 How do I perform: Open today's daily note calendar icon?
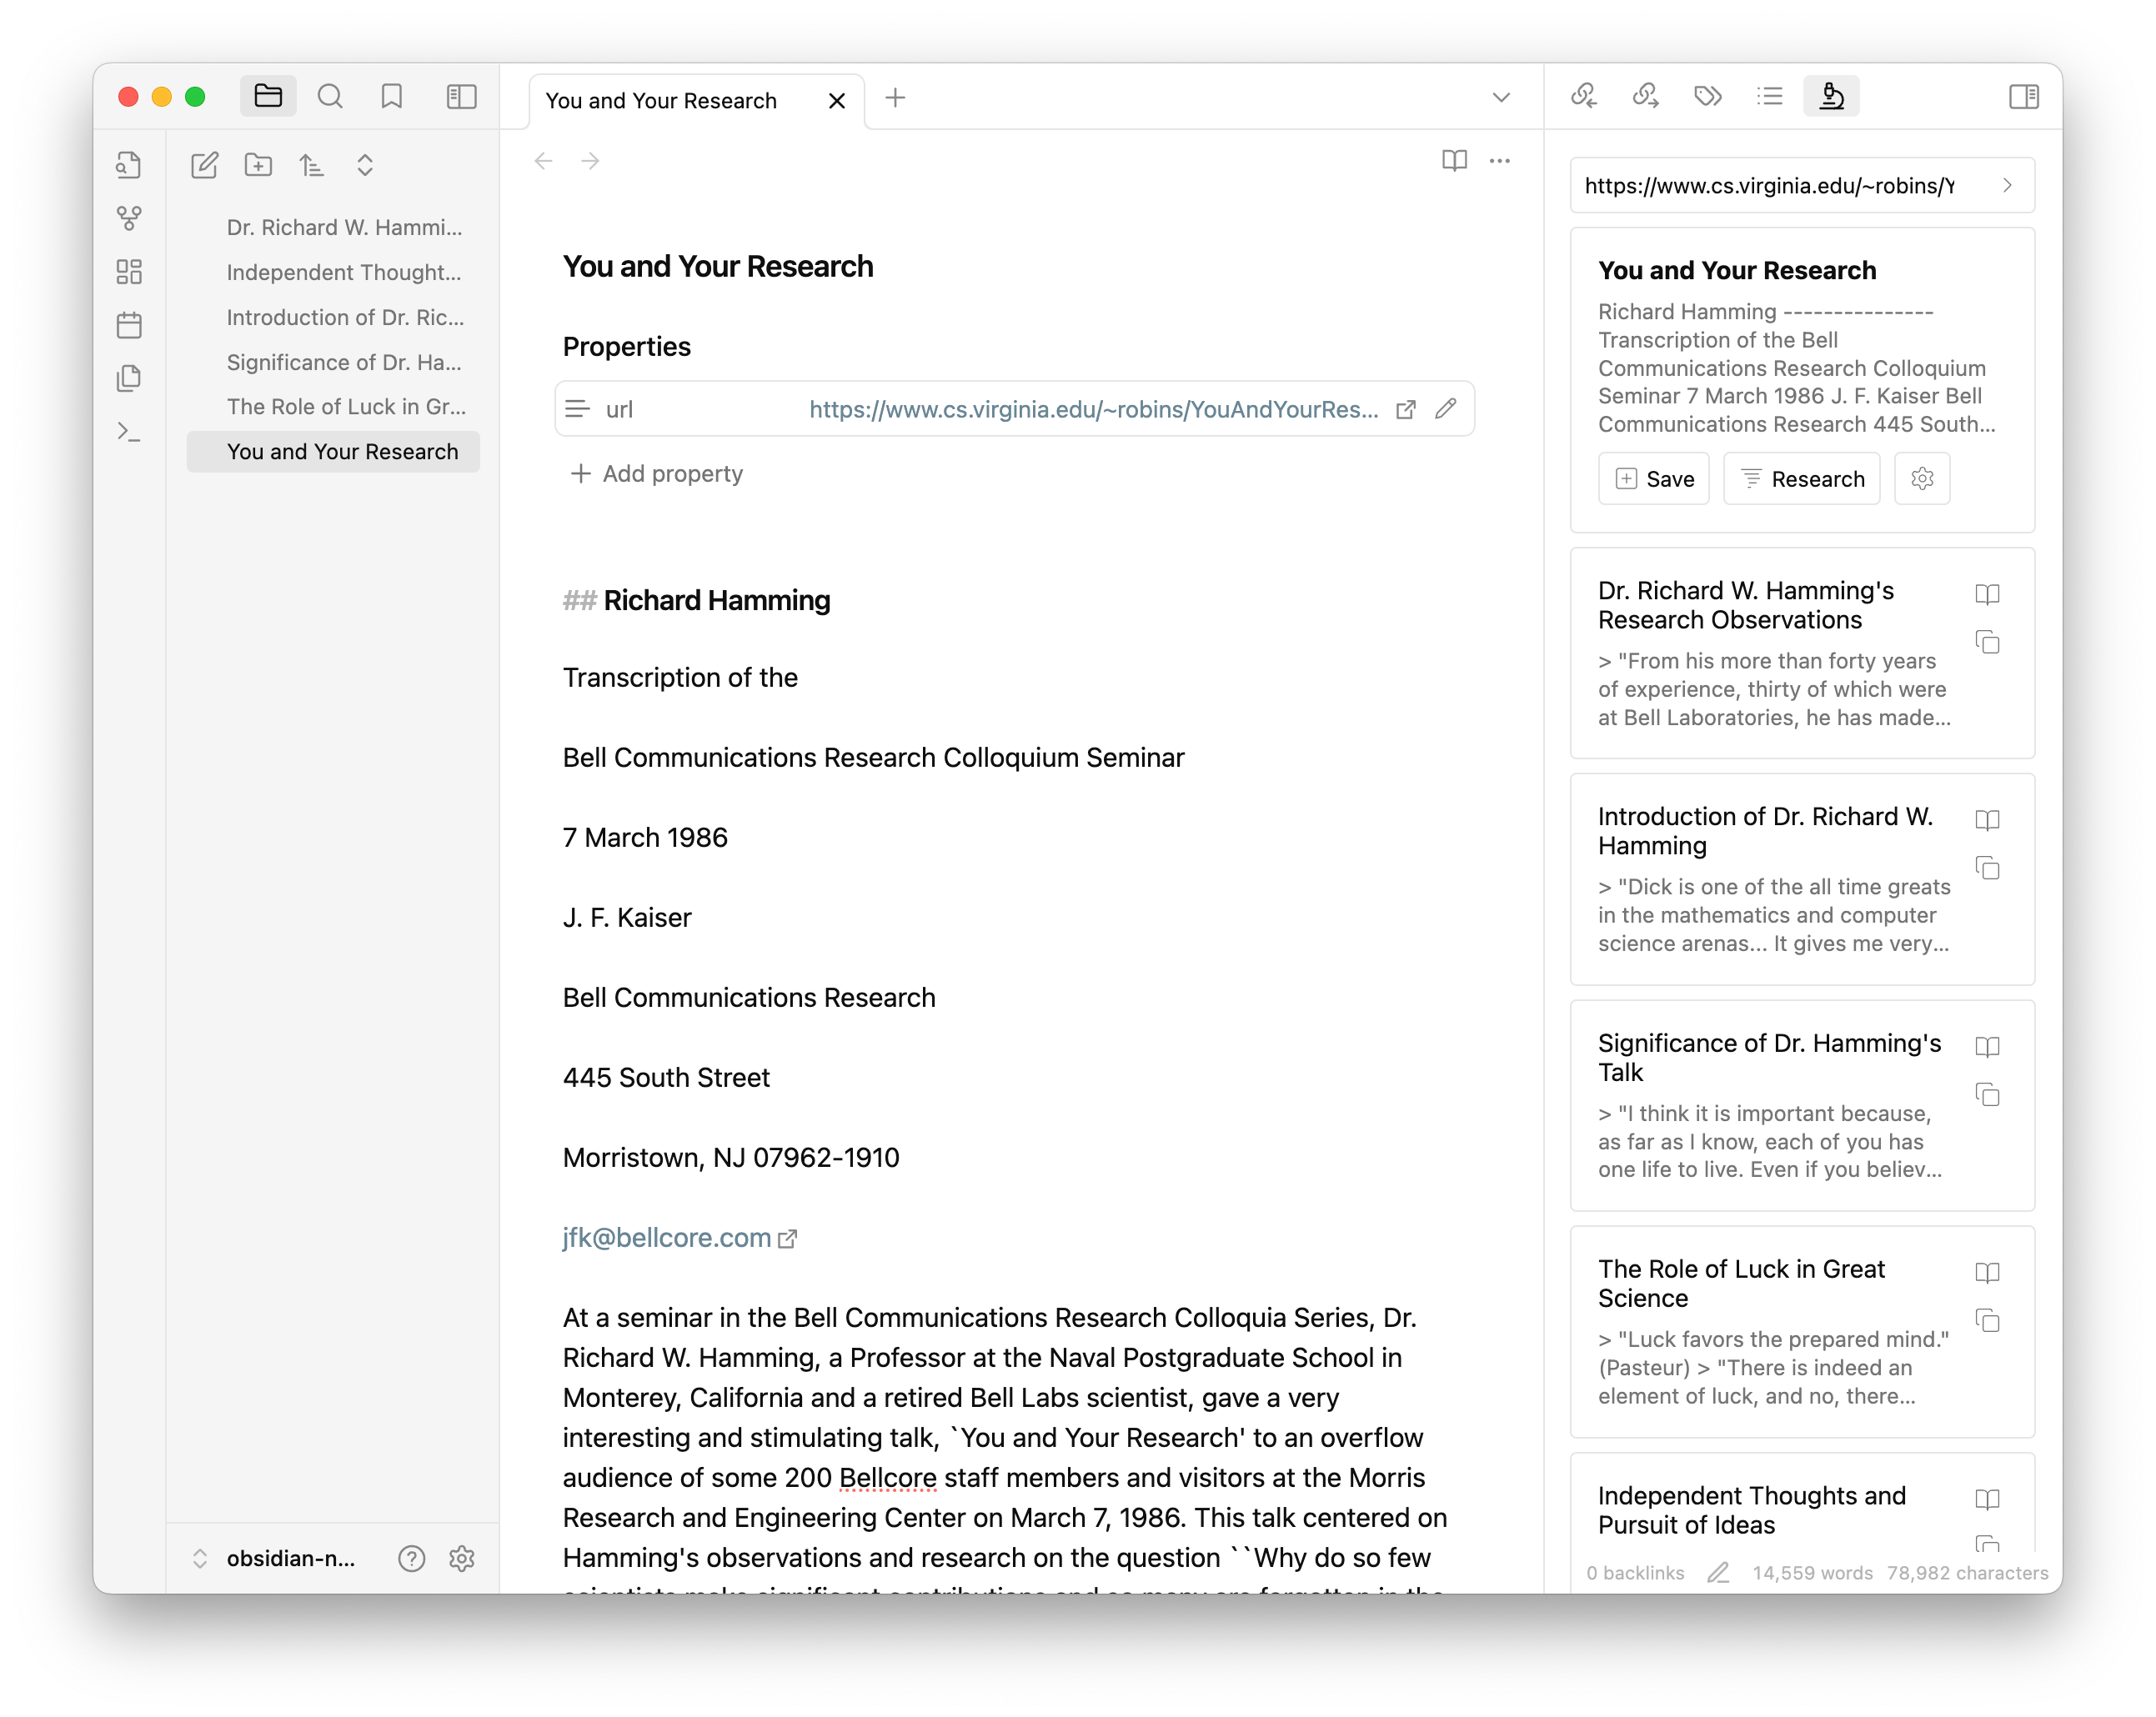click(x=129, y=325)
